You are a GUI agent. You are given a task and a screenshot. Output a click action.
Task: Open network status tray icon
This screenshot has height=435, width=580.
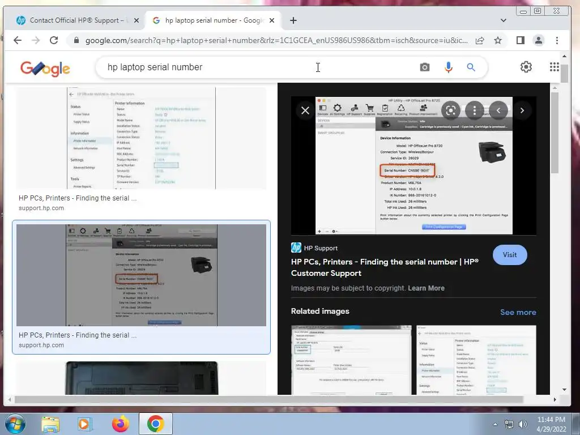coord(509,424)
